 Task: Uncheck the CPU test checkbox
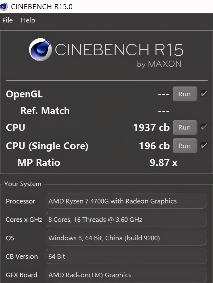click(204, 127)
